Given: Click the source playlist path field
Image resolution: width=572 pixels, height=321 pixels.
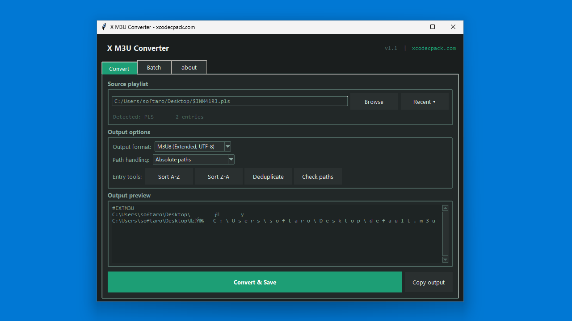Looking at the screenshot, I should click(x=230, y=101).
